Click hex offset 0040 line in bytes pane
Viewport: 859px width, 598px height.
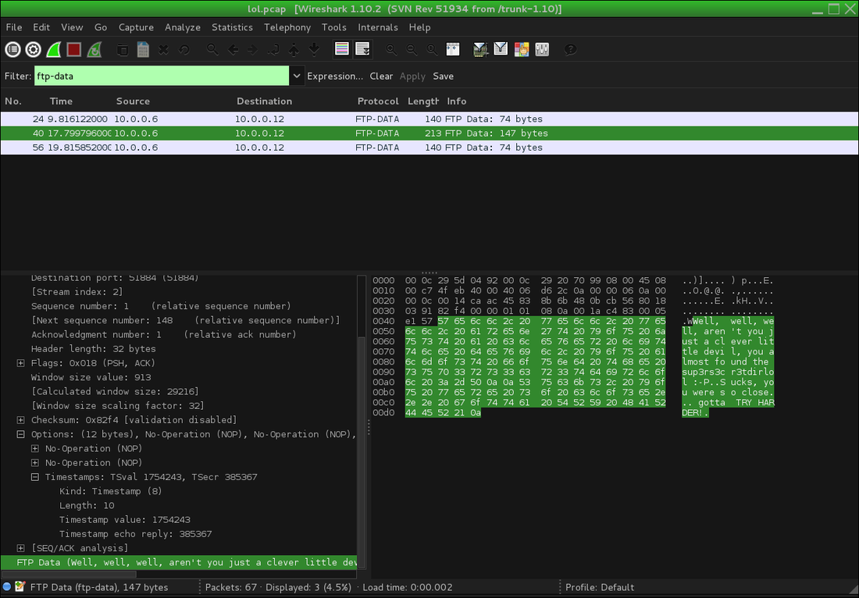574,320
